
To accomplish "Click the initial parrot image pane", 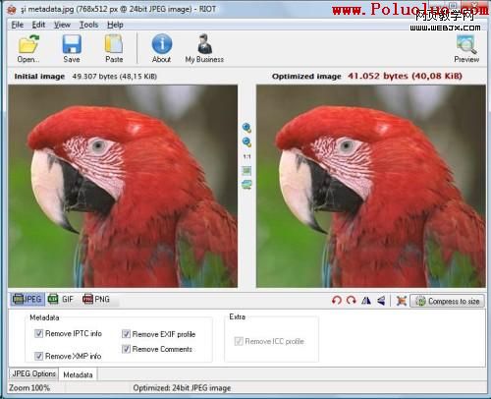I will (123, 186).
